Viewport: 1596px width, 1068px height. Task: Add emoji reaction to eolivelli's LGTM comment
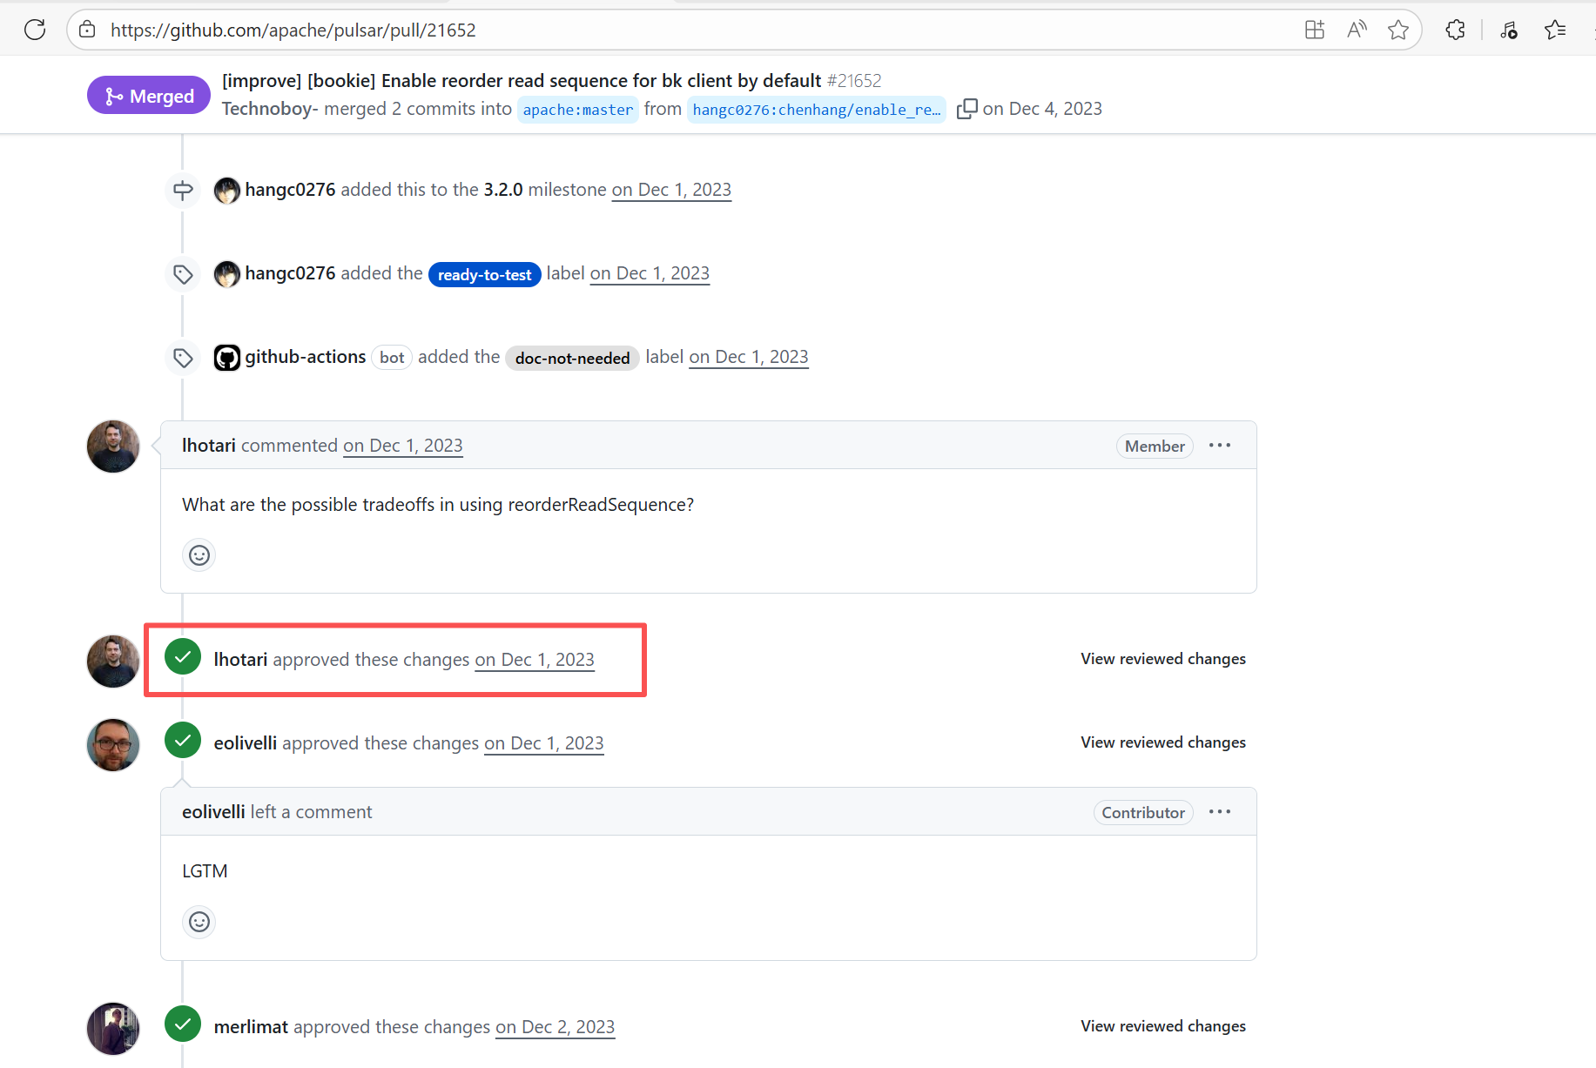(x=199, y=922)
